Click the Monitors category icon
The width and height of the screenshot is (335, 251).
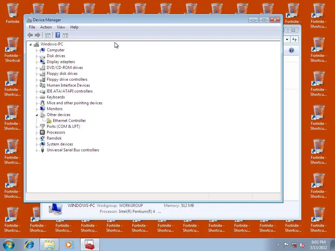42,109
